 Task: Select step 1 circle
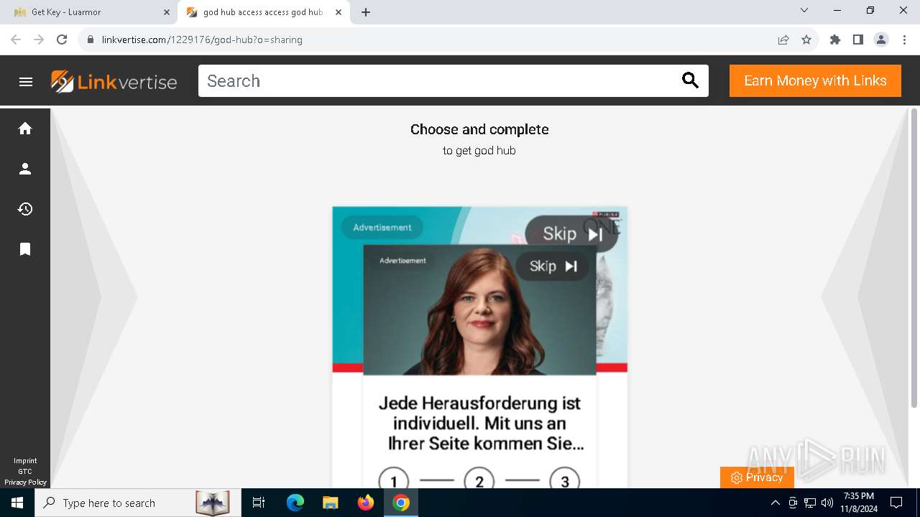[393, 481]
